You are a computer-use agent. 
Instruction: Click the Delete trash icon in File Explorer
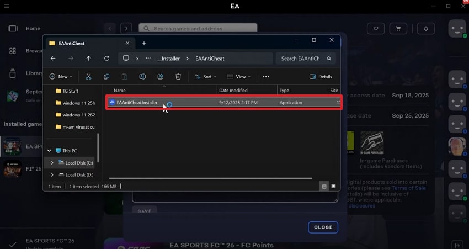click(x=178, y=77)
